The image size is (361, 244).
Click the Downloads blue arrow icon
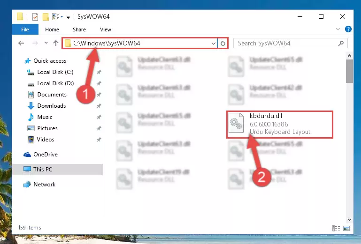click(x=31, y=106)
